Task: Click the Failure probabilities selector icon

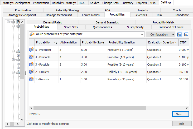Action: click(x=32, y=34)
